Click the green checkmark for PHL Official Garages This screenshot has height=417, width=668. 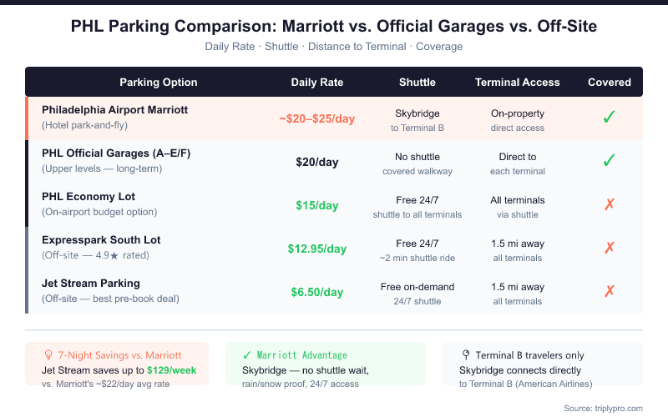(x=610, y=161)
